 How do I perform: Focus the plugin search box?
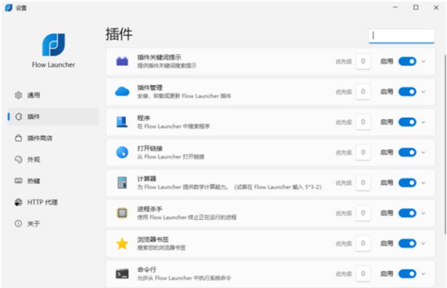coord(401,36)
